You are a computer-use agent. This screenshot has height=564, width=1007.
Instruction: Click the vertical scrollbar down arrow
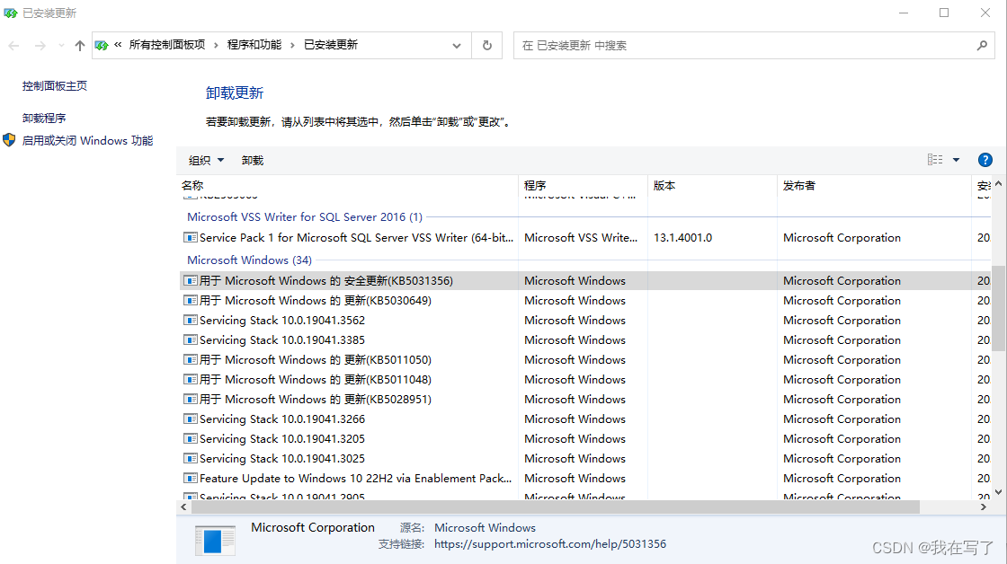pos(998,492)
